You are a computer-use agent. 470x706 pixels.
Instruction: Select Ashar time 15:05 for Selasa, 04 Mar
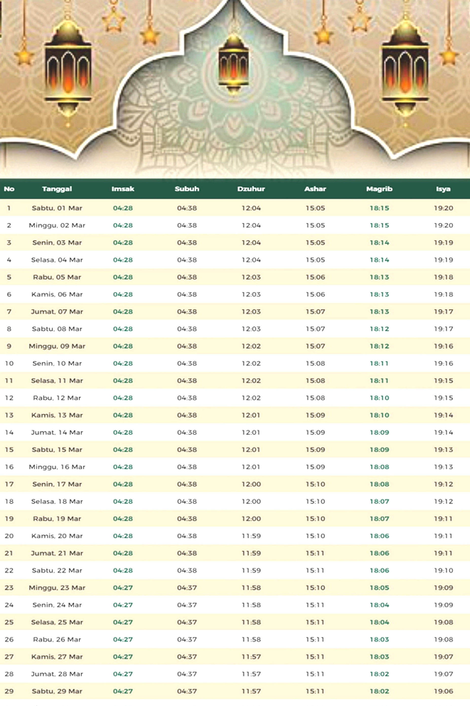coord(315,260)
